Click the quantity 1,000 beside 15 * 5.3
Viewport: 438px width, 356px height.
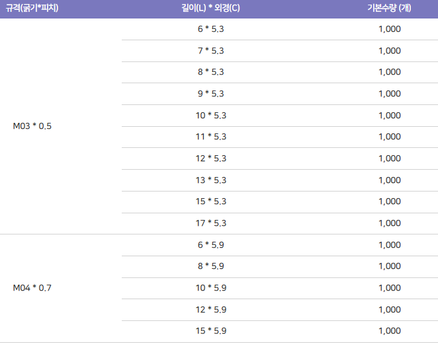tap(390, 201)
